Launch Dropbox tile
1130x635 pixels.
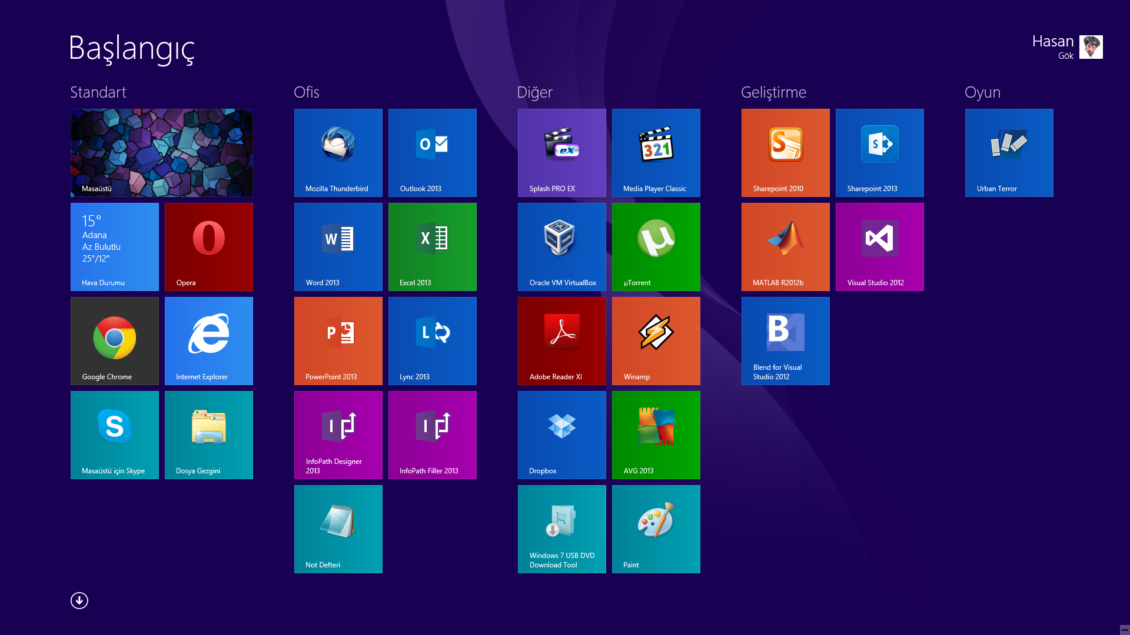[561, 435]
